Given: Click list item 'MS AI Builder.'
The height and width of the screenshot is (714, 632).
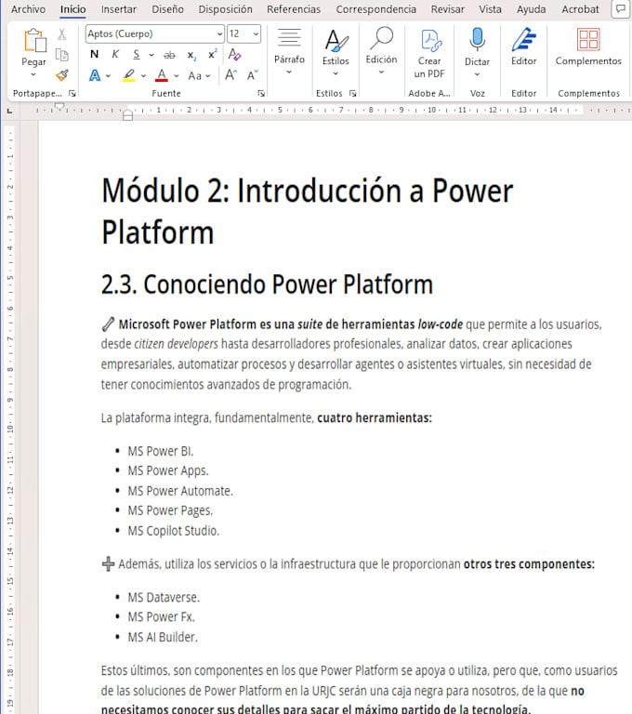Looking at the screenshot, I should (163, 637).
